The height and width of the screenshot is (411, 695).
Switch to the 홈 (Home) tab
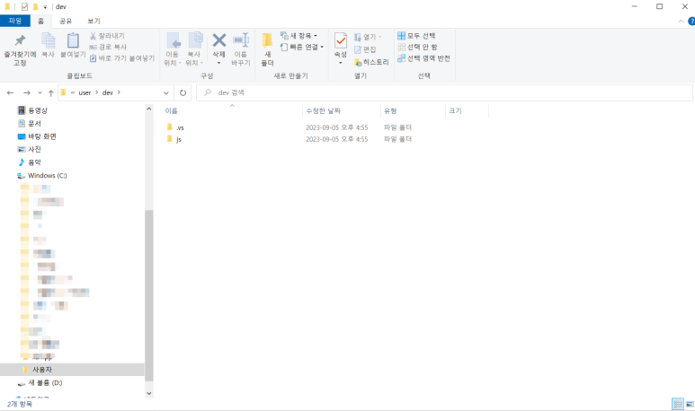[40, 21]
